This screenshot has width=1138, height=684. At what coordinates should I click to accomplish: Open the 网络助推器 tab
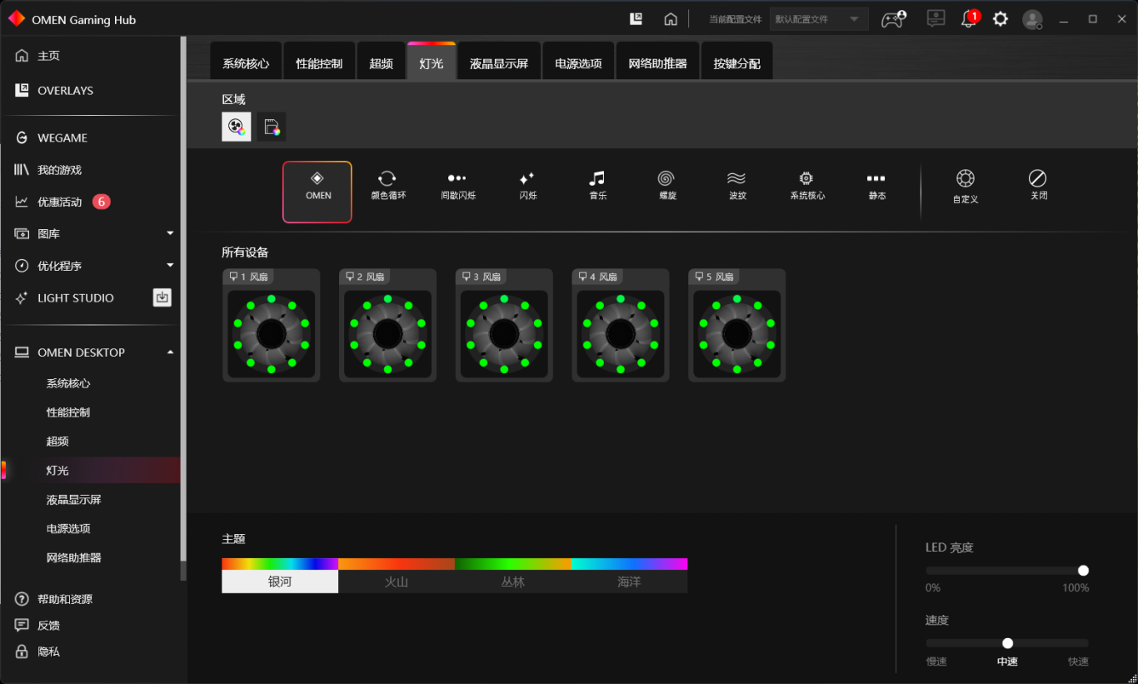click(657, 63)
